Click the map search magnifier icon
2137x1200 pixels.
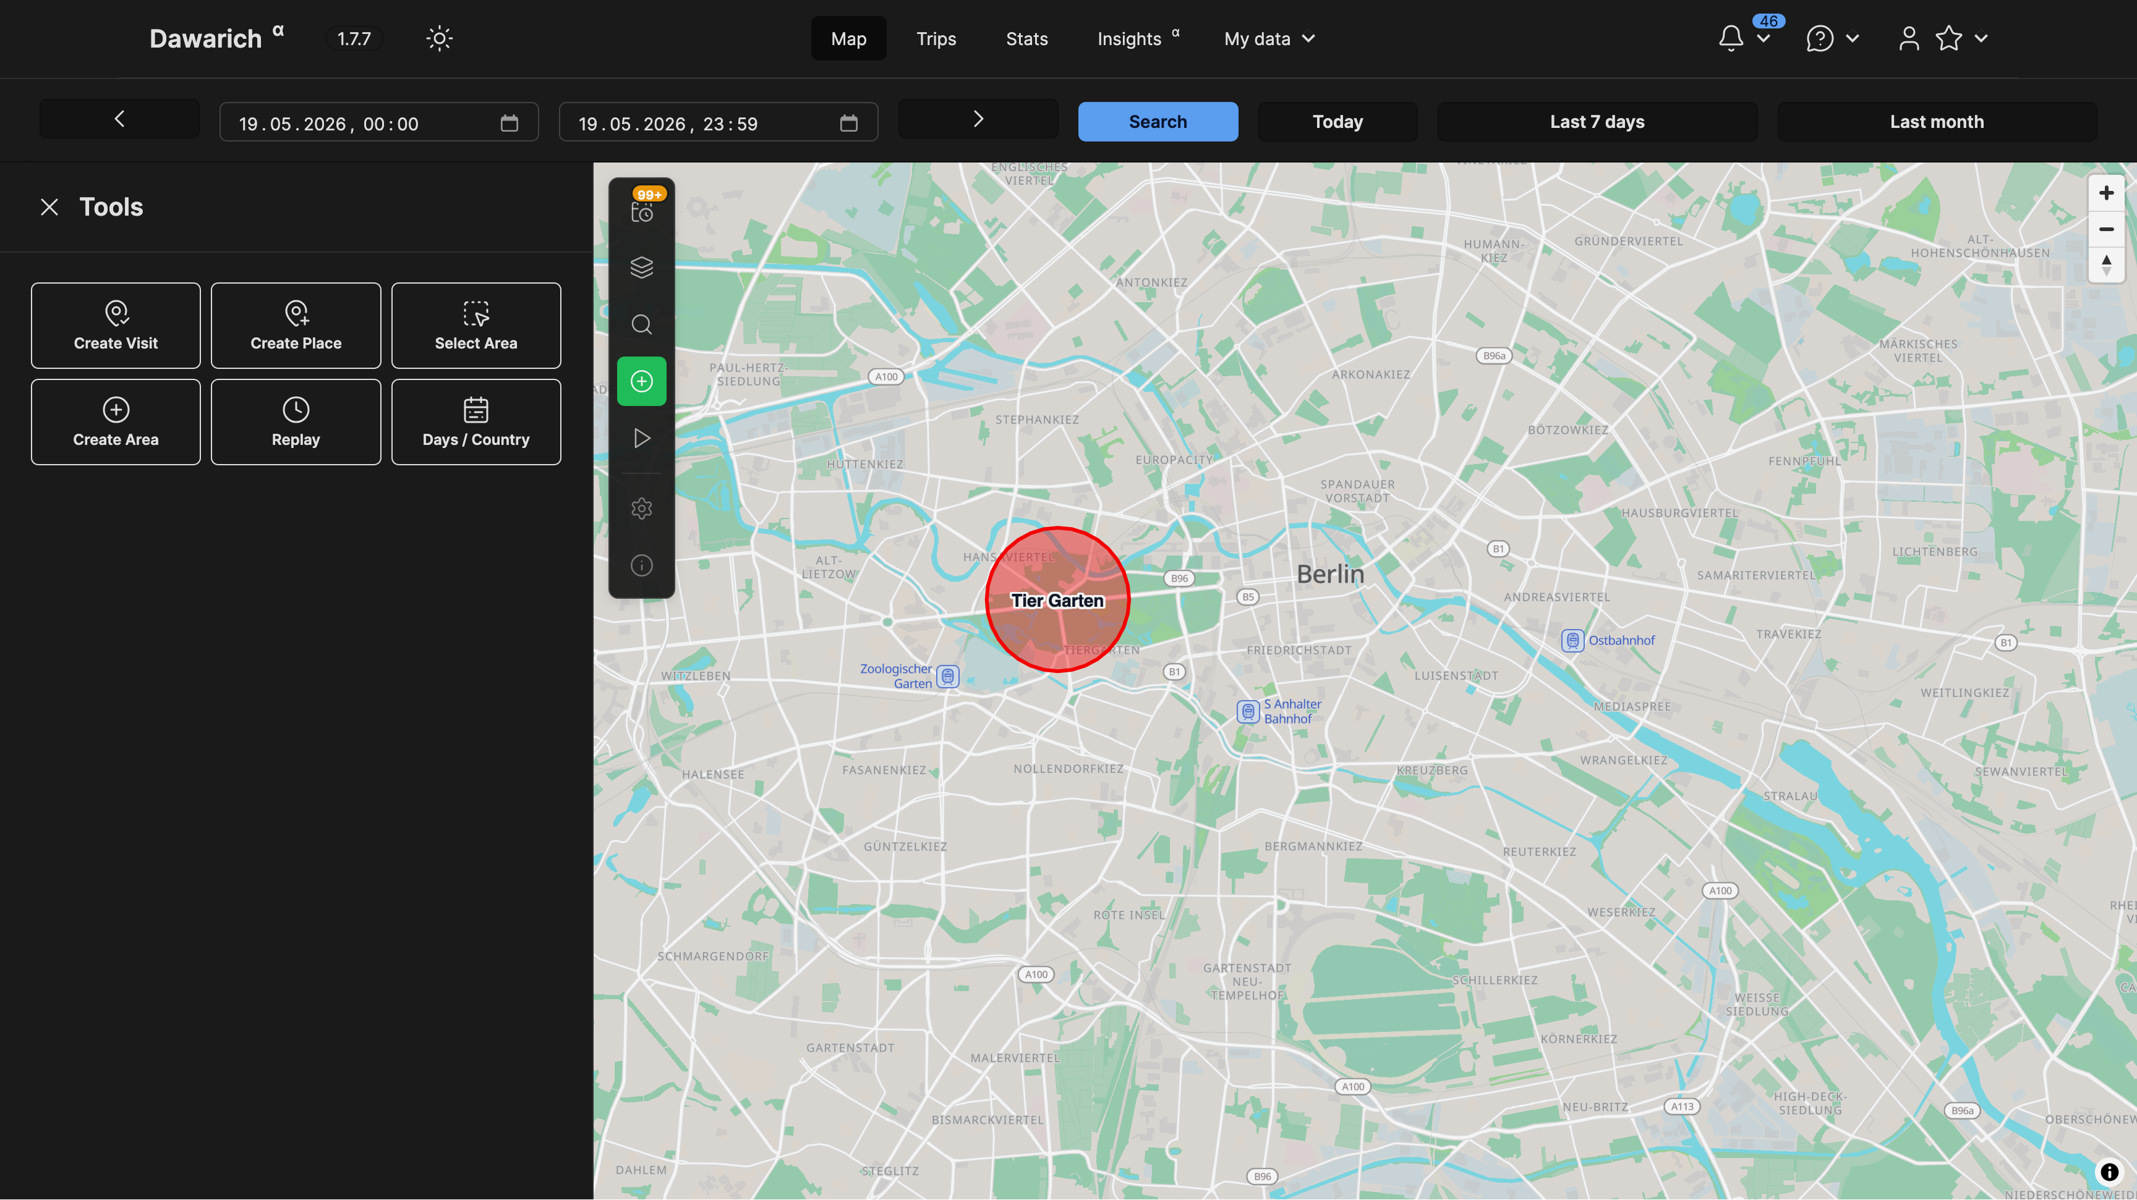(641, 324)
